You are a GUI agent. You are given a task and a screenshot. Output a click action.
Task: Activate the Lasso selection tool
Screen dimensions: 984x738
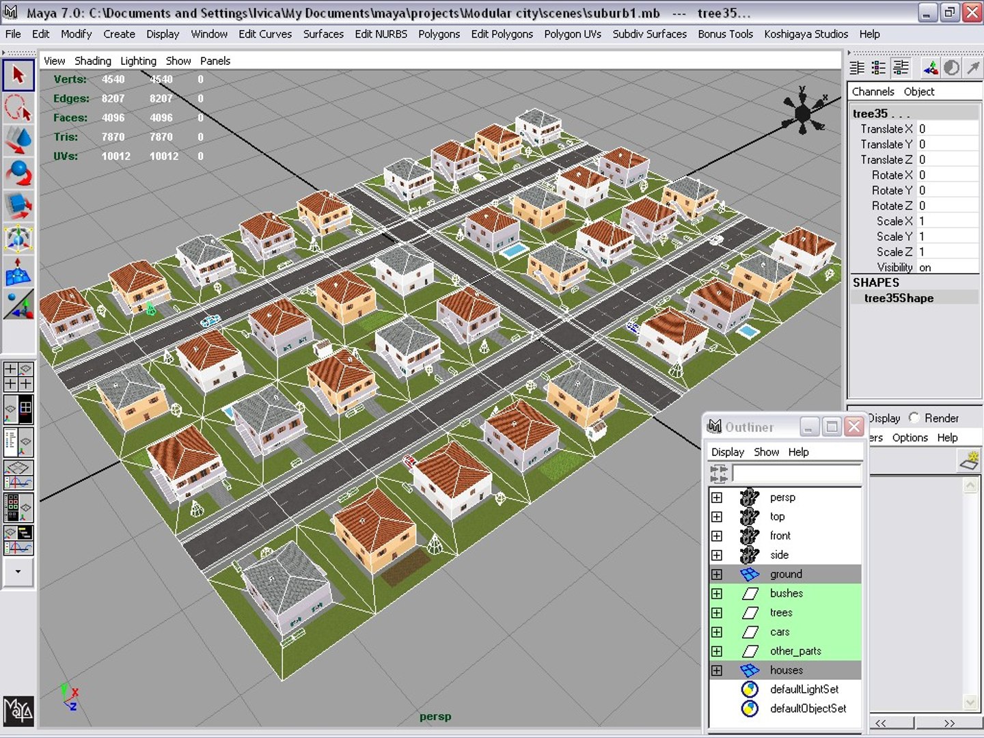(x=18, y=108)
